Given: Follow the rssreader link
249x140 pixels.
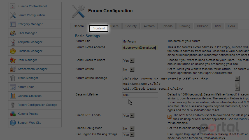Looking at the screenshot, I should point(241,119).
